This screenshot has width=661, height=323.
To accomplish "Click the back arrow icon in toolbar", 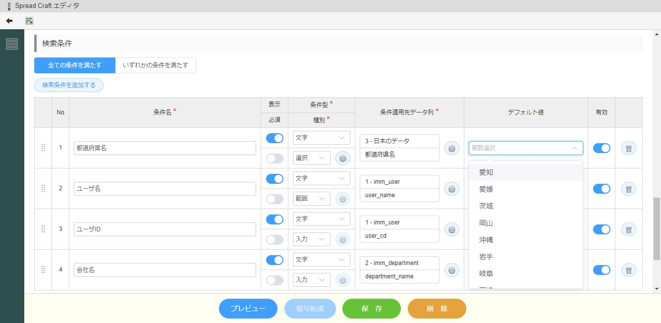I will (9, 21).
